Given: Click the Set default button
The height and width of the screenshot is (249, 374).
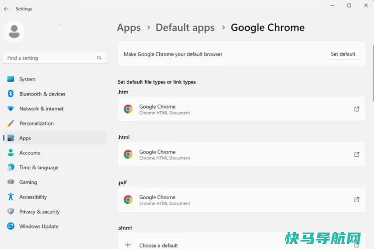Looking at the screenshot, I should click(343, 54).
